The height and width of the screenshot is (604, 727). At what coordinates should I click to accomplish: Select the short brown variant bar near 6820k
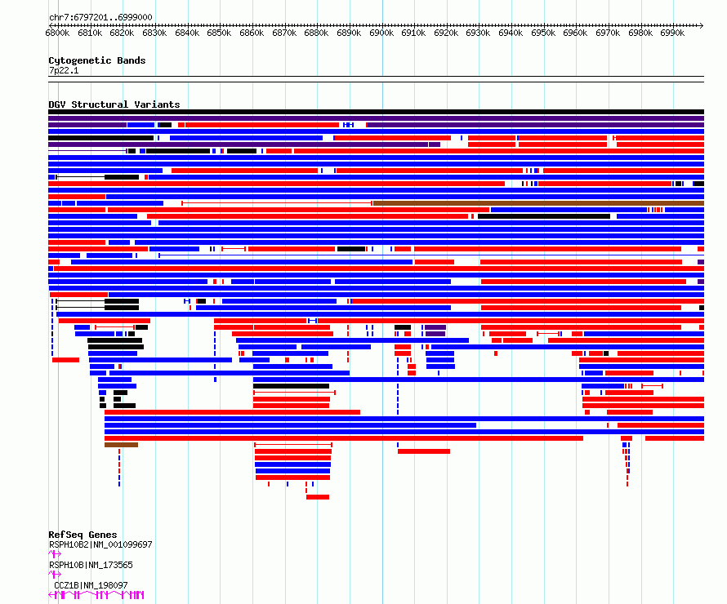point(121,445)
